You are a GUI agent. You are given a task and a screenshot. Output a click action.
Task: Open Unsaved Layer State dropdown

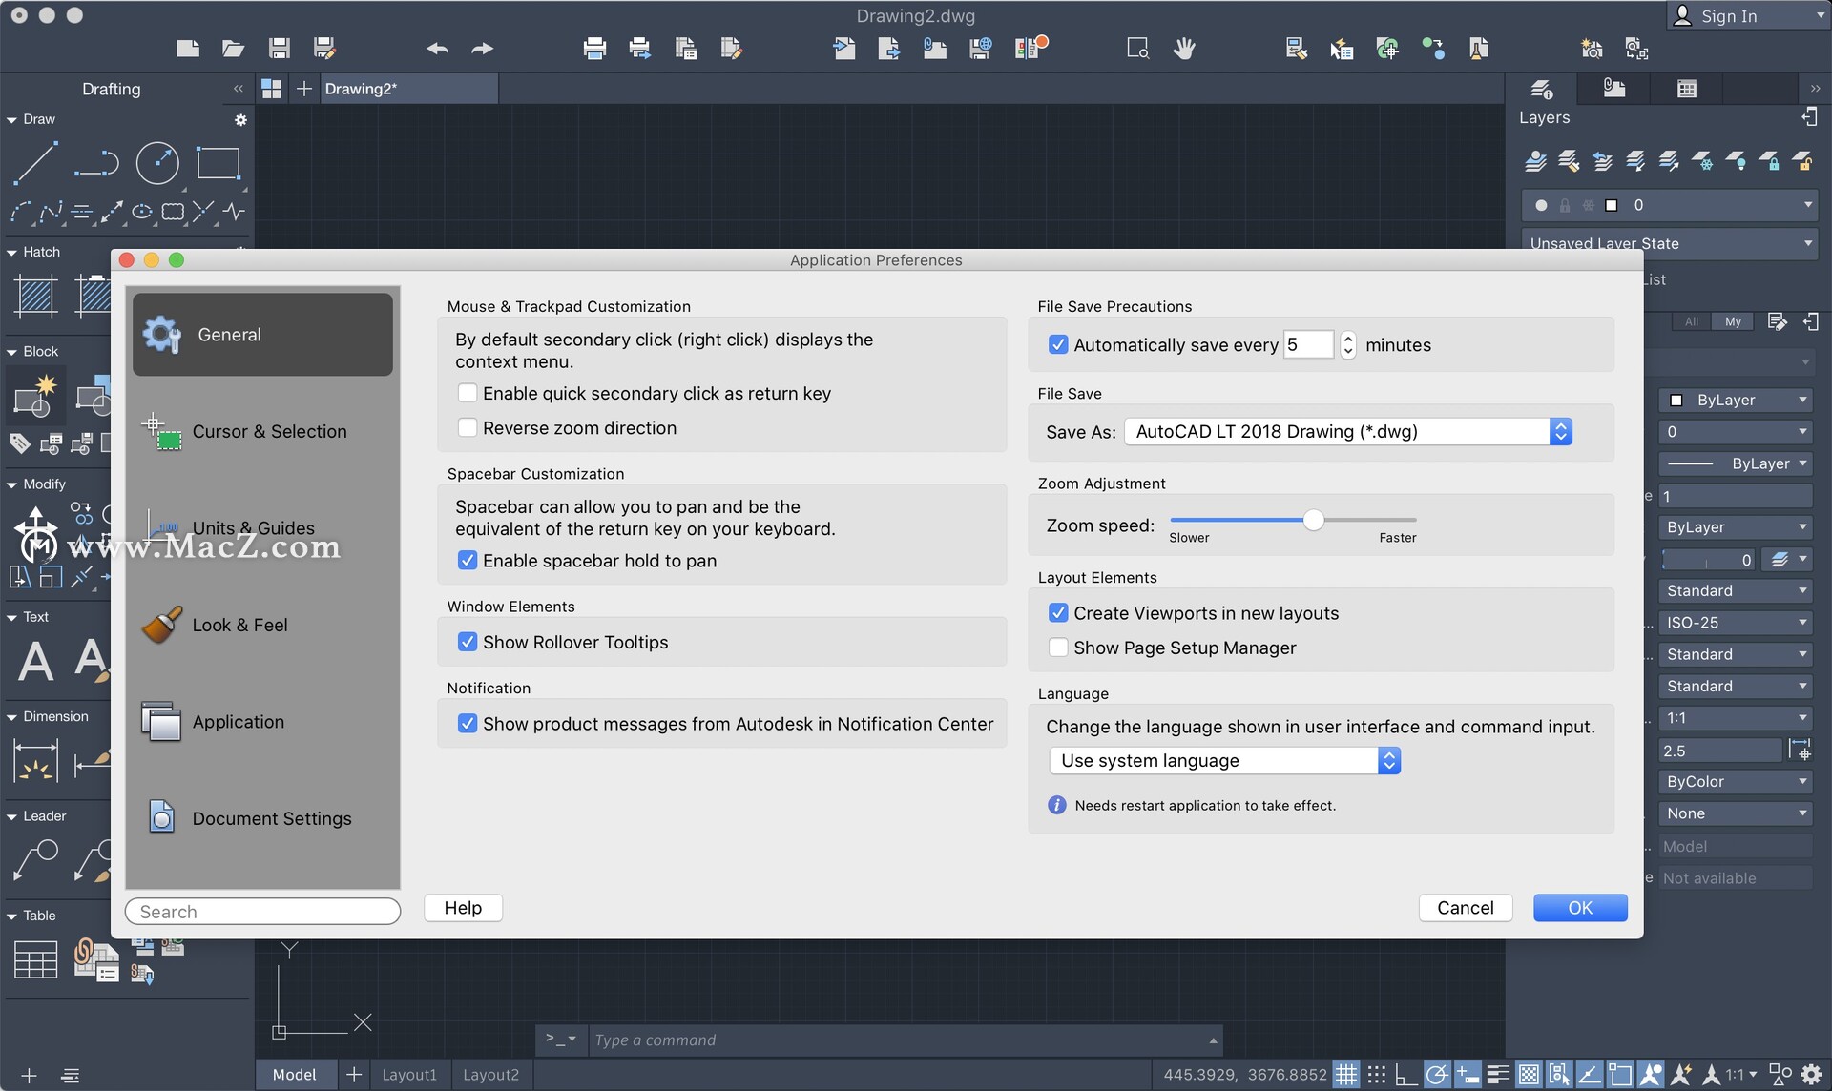pos(1669,243)
